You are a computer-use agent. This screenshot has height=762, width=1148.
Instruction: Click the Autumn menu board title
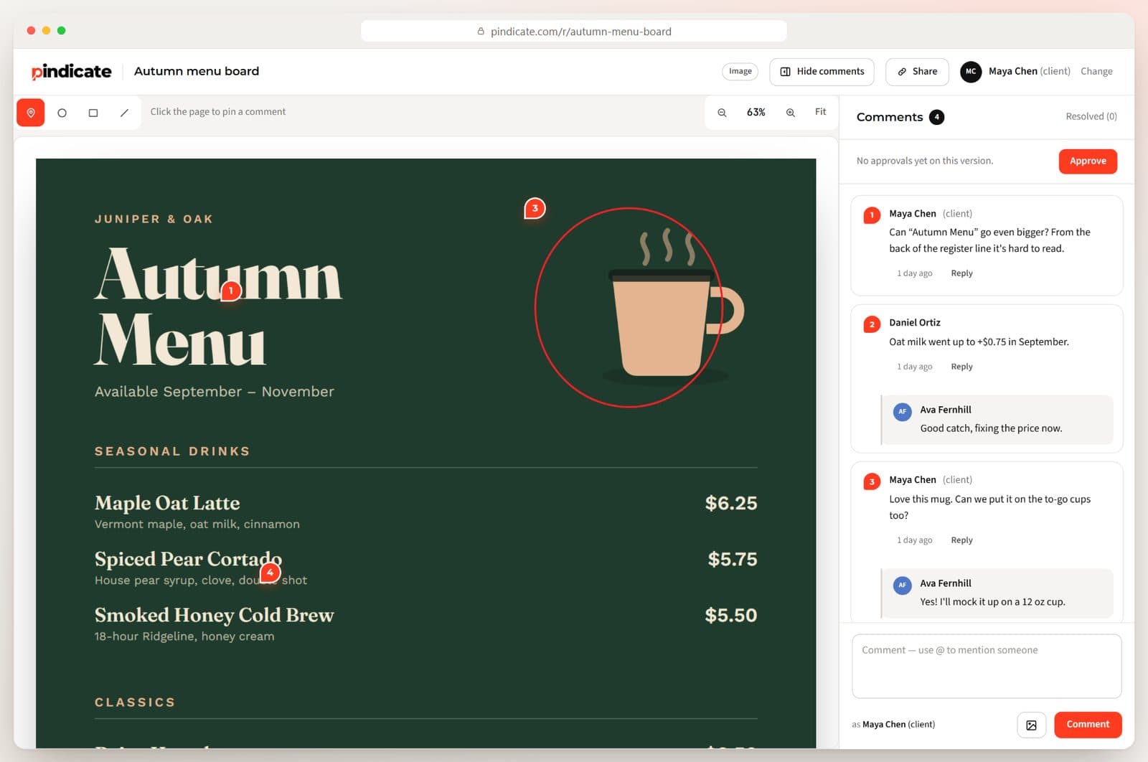[197, 71]
